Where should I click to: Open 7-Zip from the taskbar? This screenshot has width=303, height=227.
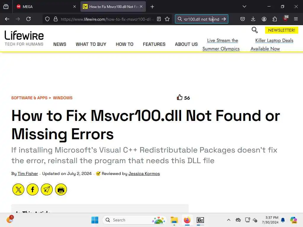[x=200, y=220]
